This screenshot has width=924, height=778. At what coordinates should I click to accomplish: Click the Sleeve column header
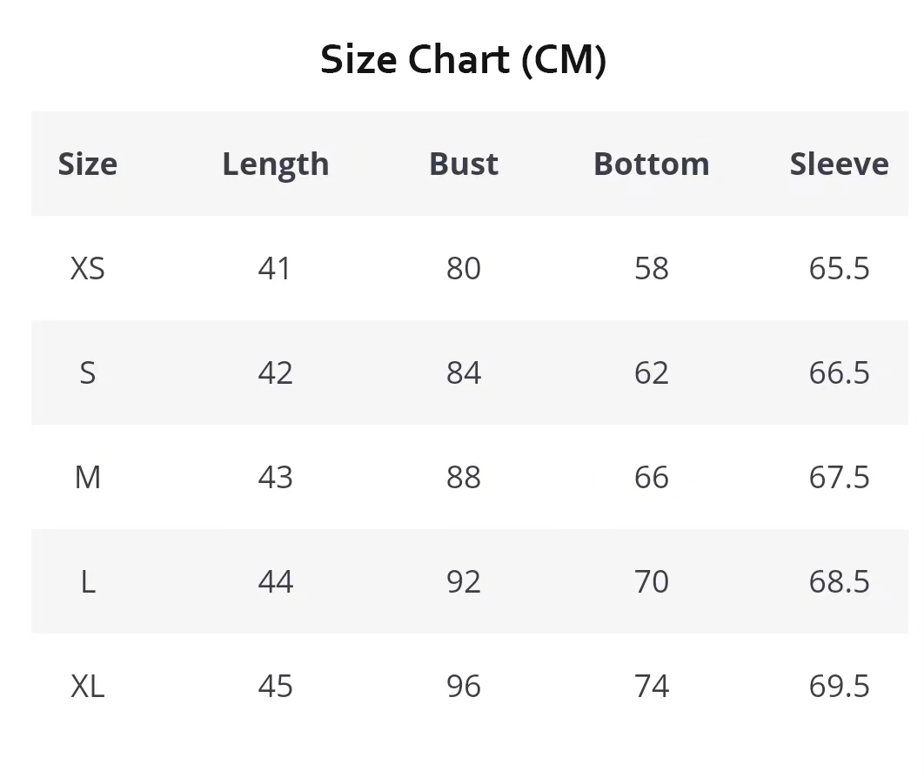coord(839,164)
